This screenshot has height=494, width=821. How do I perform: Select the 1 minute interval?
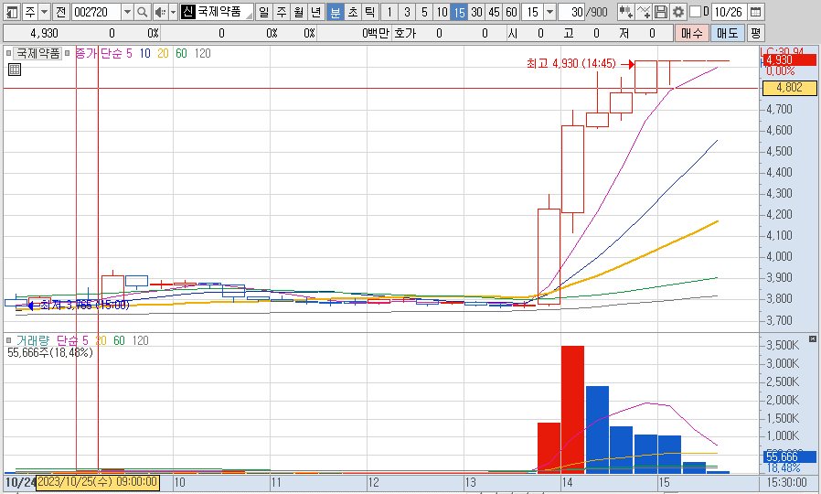tap(389, 12)
